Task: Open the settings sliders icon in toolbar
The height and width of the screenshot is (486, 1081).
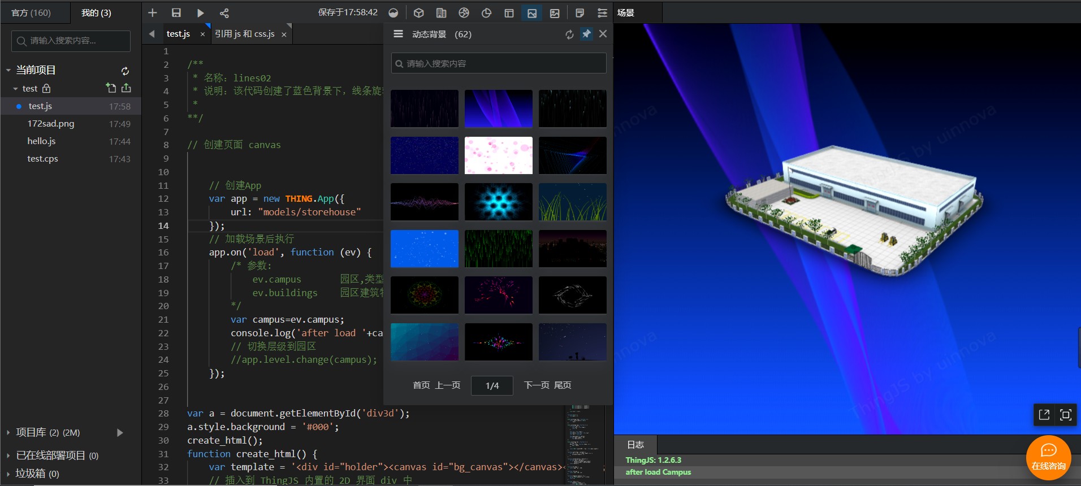Action: click(x=603, y=12)
